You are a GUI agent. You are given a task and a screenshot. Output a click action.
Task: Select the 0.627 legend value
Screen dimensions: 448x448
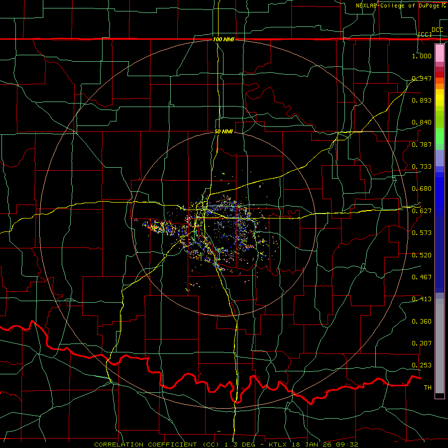422,211
